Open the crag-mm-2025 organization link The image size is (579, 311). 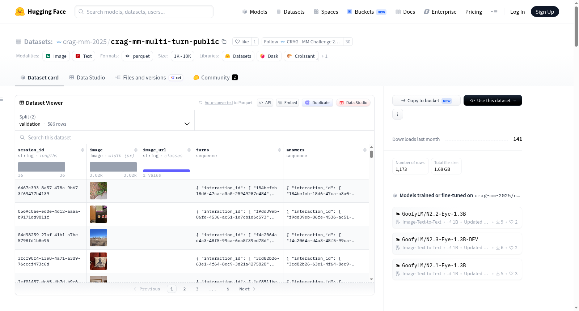85,42
